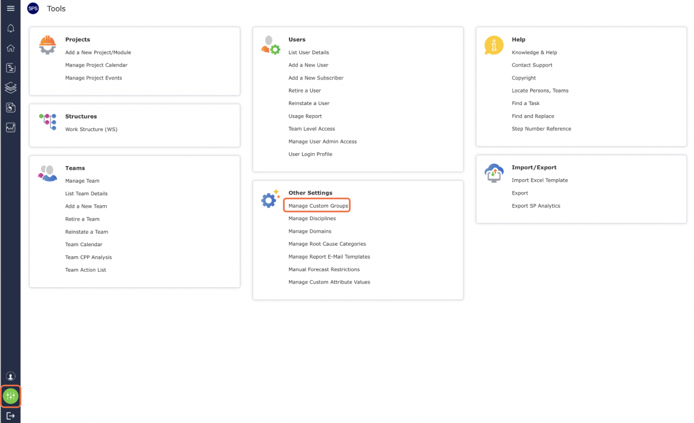Select Retire a User

pos(304,91)
